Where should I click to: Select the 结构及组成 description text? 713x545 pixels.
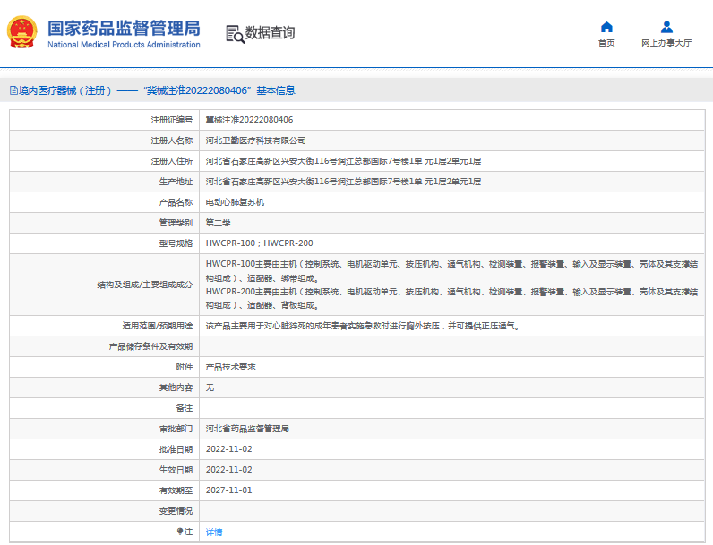(x=451, y=285)
